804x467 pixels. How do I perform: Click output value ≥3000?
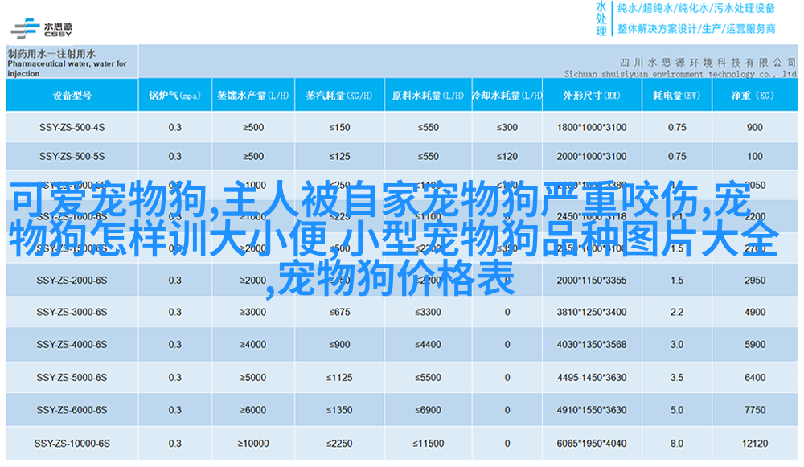point(253,312)
